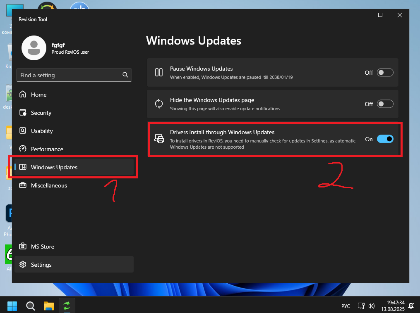Click the taskbar clock and date
This screenshot has width=420, height=313.
(393, 306)
